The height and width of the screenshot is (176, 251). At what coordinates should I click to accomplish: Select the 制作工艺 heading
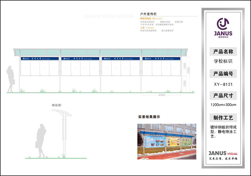coord(223,118)
